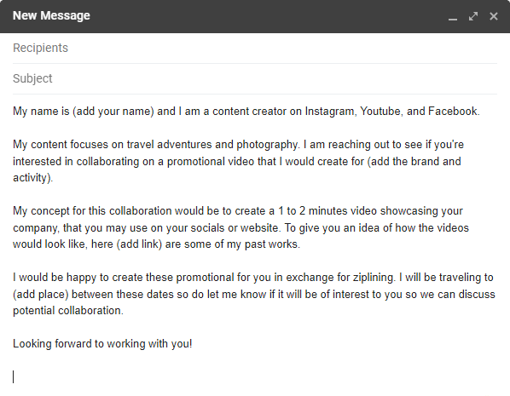Click the '(add the brand and' placeholder text

[414, 162]
